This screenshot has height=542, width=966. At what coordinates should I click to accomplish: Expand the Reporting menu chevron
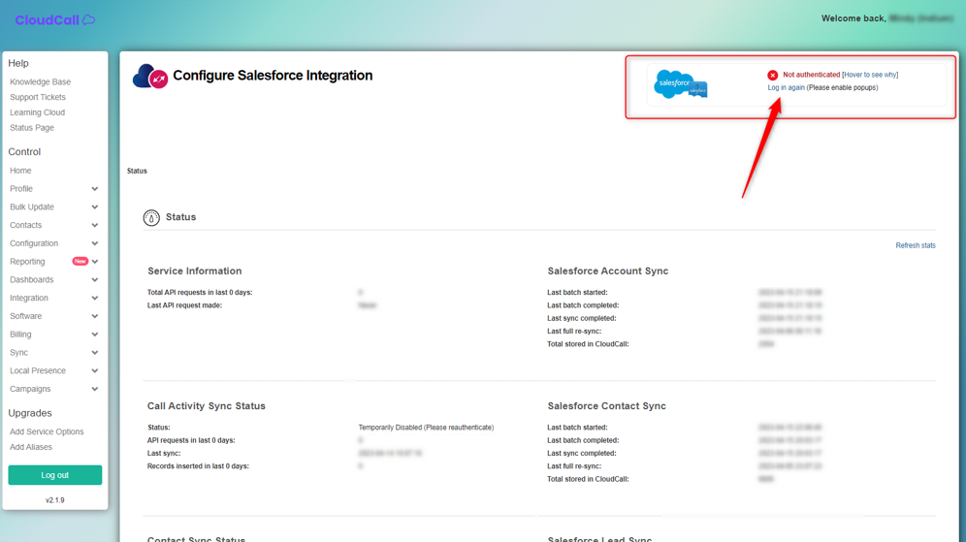coord(95,262)
